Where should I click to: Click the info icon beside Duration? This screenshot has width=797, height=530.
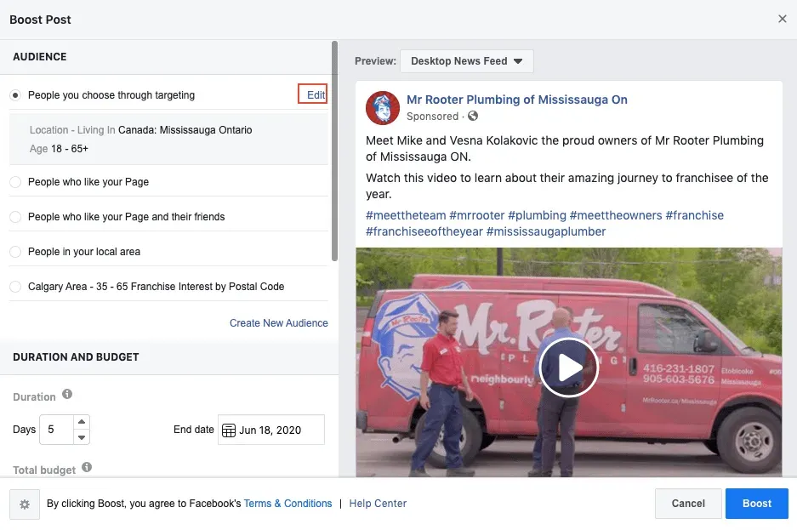click(x=65, y=396)
